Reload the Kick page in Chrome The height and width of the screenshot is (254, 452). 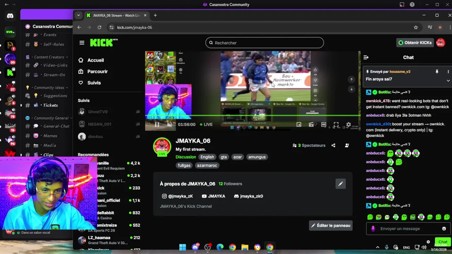[x=100, y=27]
